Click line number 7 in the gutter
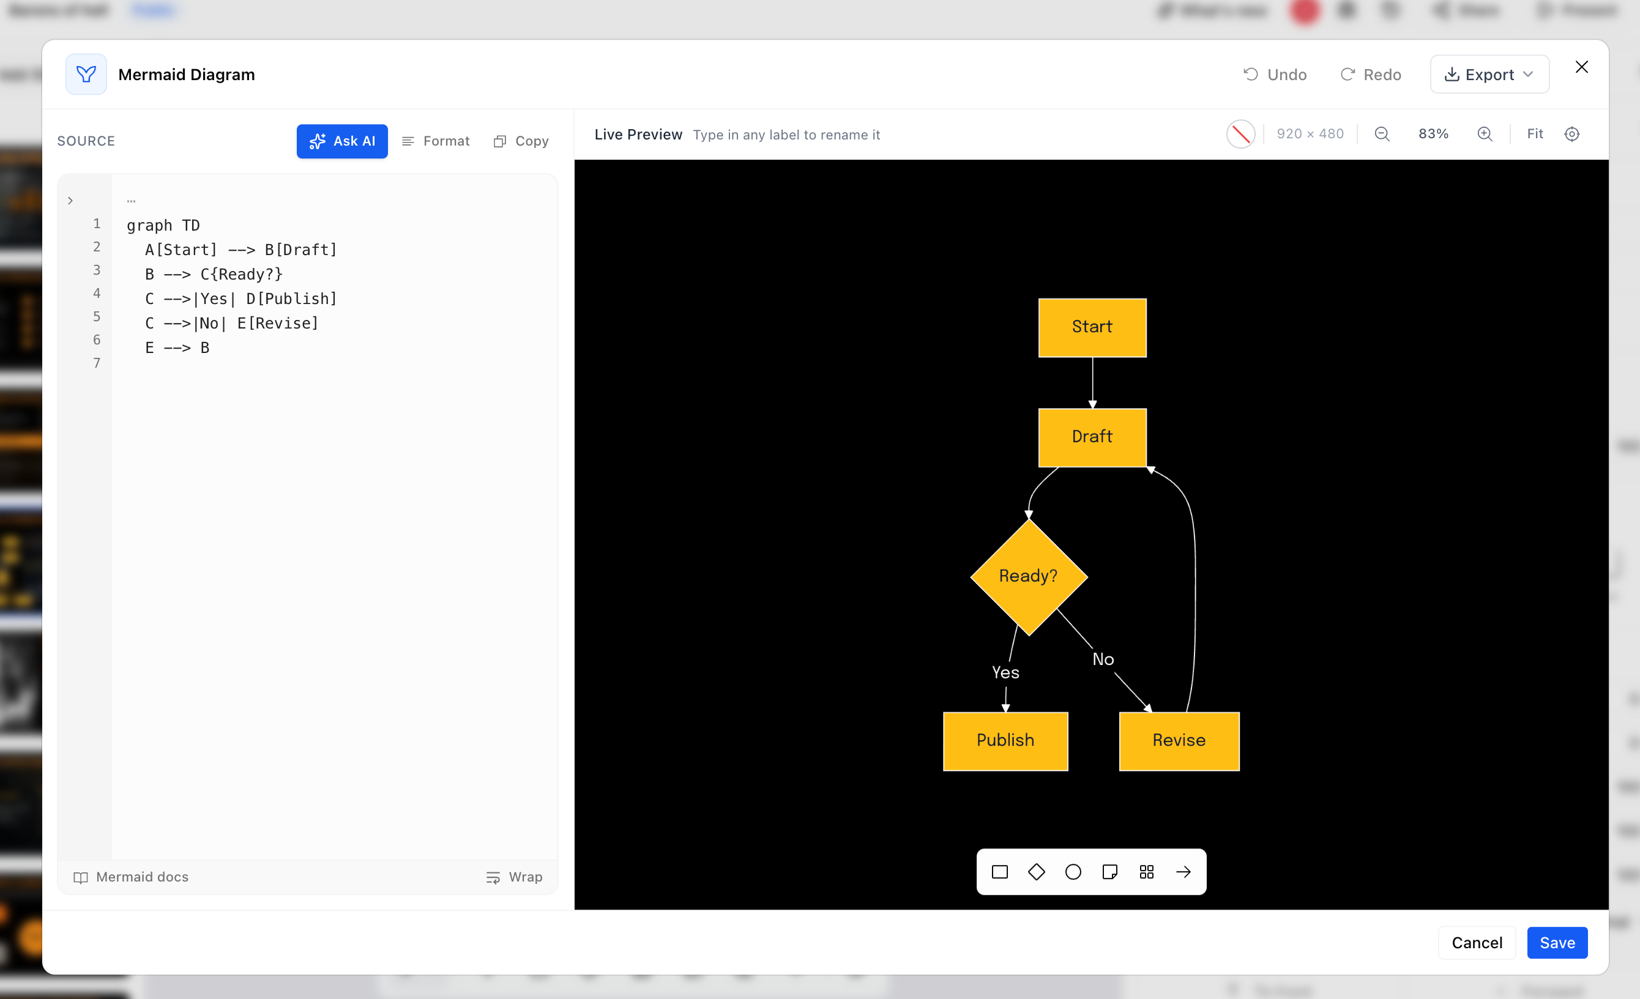Image resolution: width=1640 pixels, height=999 pixels. pyautogui.click(x=97, y=363)
